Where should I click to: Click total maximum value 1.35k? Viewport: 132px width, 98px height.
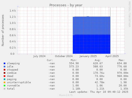tap(124, 89)
